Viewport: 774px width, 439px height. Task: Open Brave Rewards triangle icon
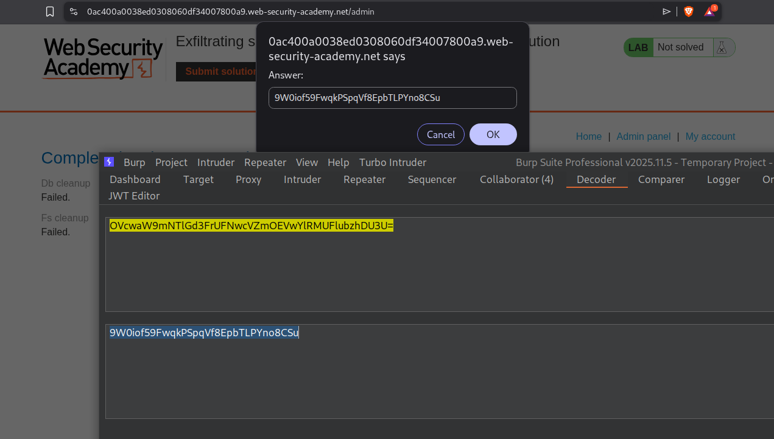tap(709, 12)
